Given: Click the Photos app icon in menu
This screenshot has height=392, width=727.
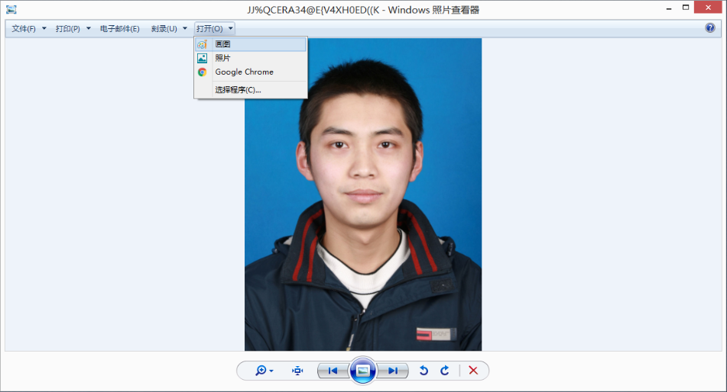Looking at the screenshot, I should point(202,58).
